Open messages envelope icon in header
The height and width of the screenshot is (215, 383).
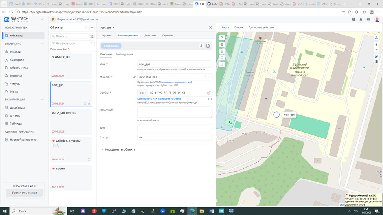point(368,20)
